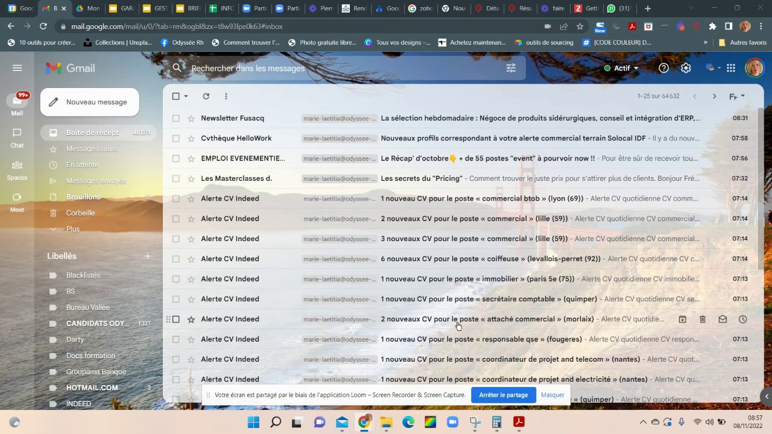Mark attaché commercial morlaix email as read
The height and width of the screenshot is (434, 772).
point(723,319)
